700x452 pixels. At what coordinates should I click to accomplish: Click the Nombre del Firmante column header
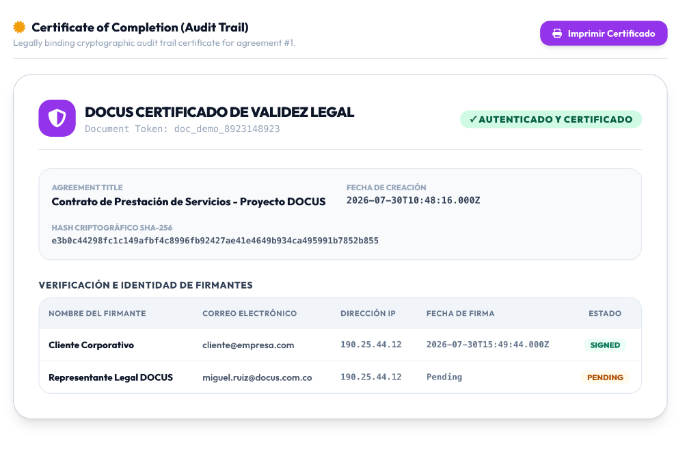97,314
